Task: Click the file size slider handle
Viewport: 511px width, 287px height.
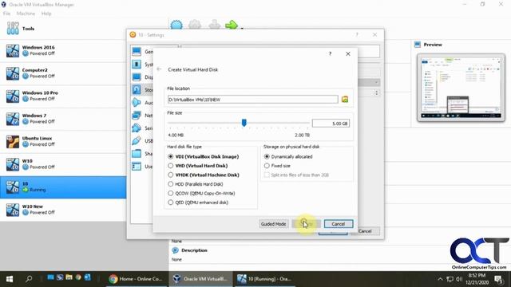Action: (244, 123)
